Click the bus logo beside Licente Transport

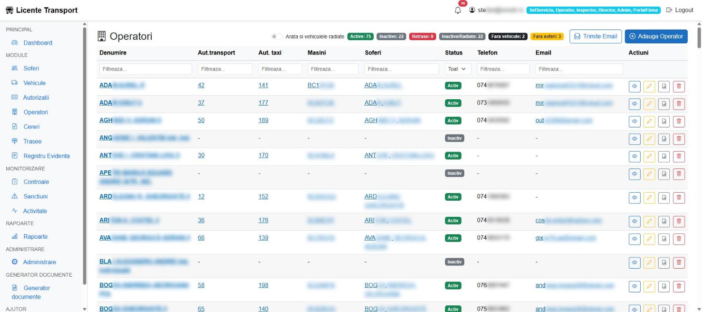9,10
